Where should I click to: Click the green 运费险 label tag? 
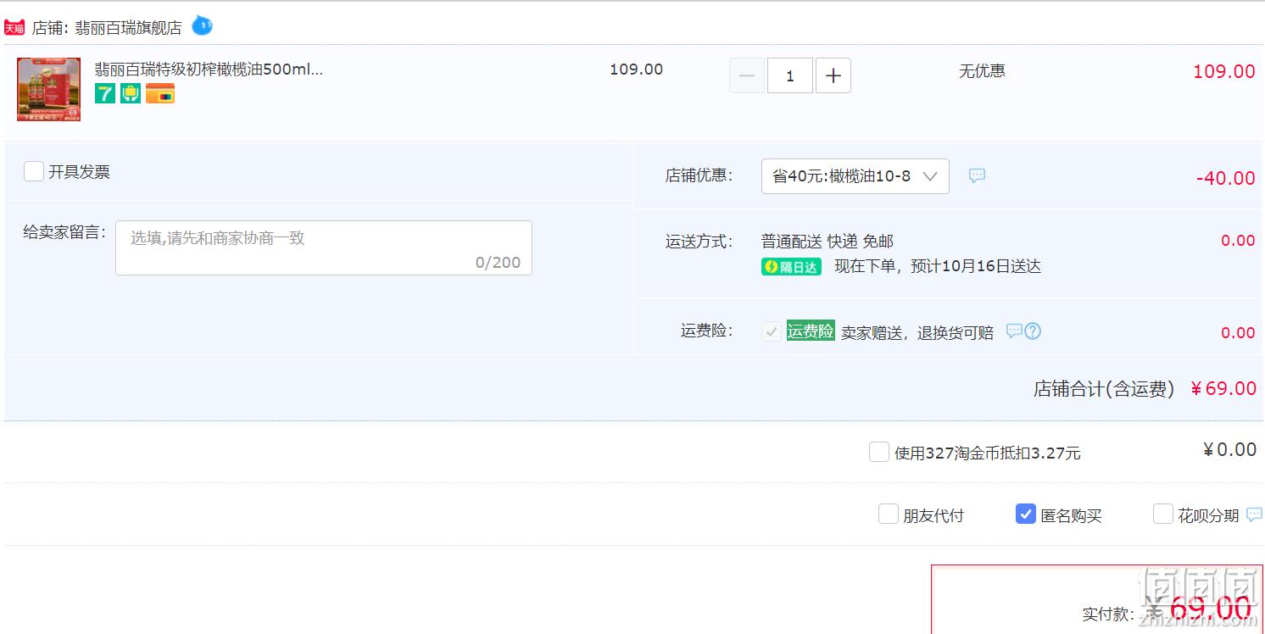point(811,331)
